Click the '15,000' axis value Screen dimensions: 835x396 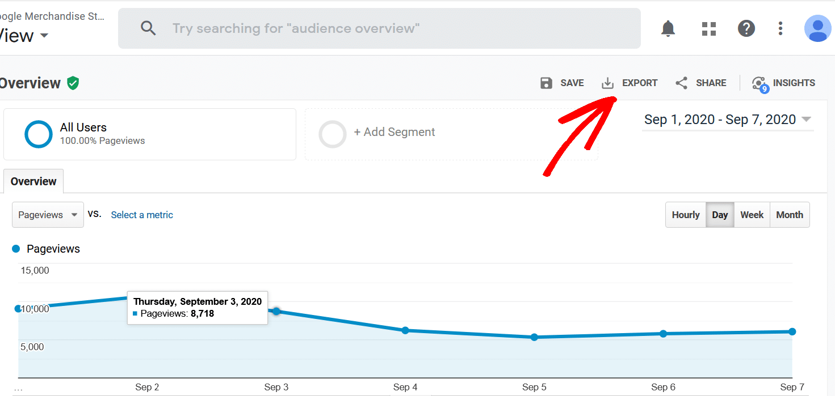tap(35, 270)
